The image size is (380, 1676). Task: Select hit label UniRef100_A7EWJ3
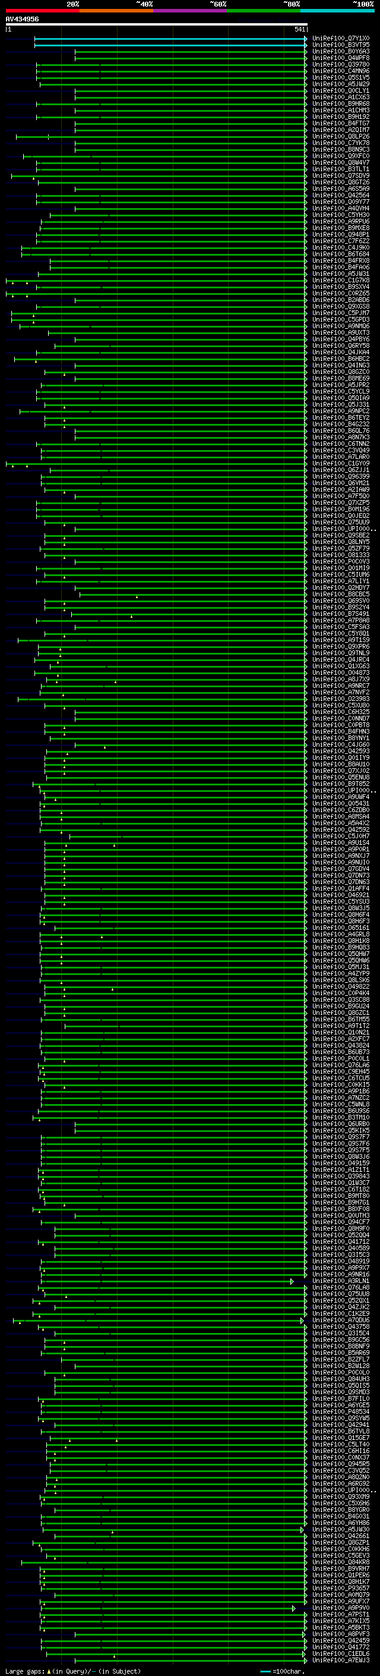coord(341,1661)
